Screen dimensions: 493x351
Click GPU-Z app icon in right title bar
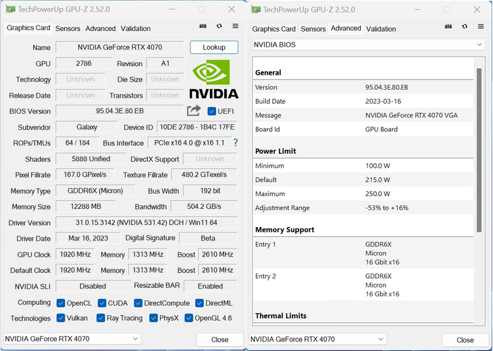[256, 9]
